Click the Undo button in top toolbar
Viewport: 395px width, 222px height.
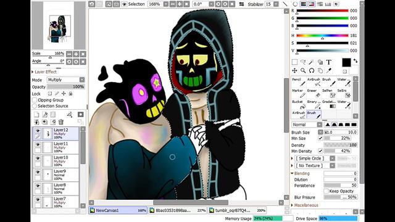click(x=92, y=4)
